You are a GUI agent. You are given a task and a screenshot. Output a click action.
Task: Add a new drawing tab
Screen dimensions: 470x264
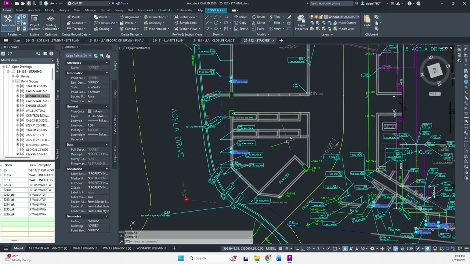tap(281, 40)
